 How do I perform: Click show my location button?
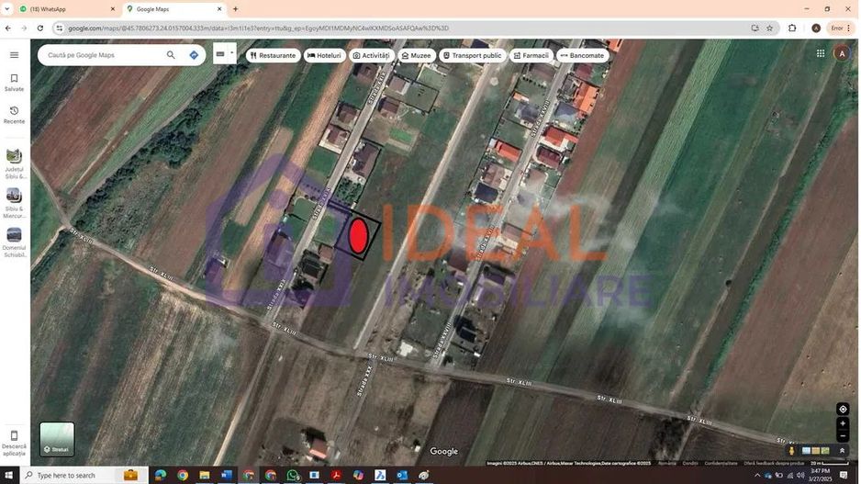point(843,410)
